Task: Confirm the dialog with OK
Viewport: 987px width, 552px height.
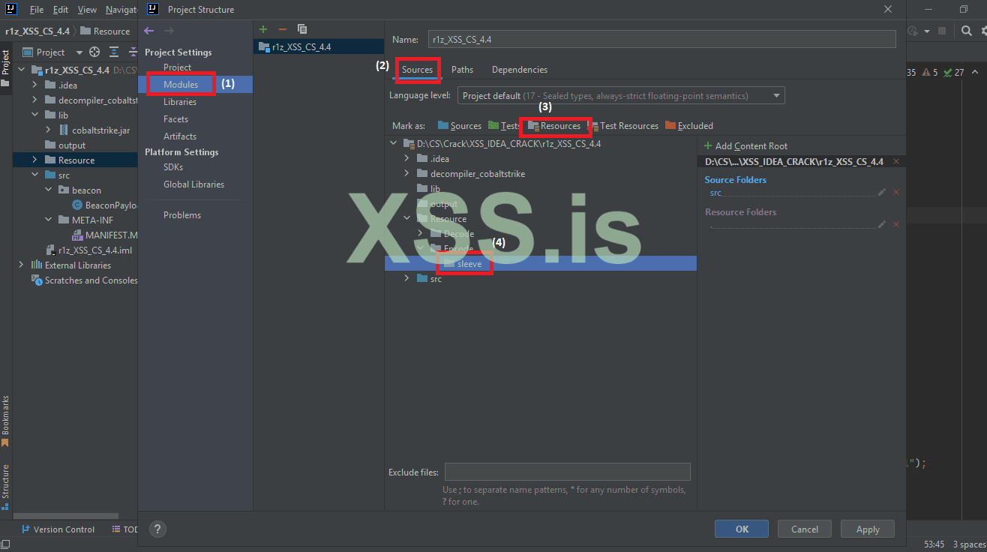Action: click(x=742, y=529)
